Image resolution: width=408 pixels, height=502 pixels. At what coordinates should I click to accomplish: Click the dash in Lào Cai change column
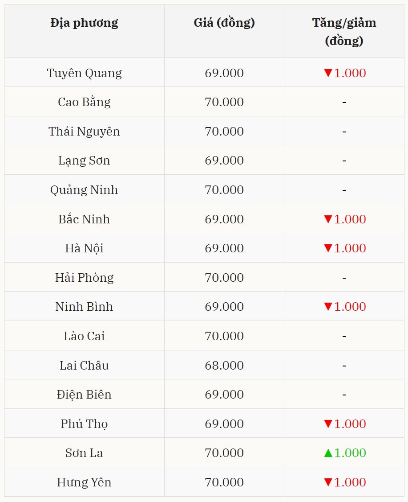tap(344, 336)
